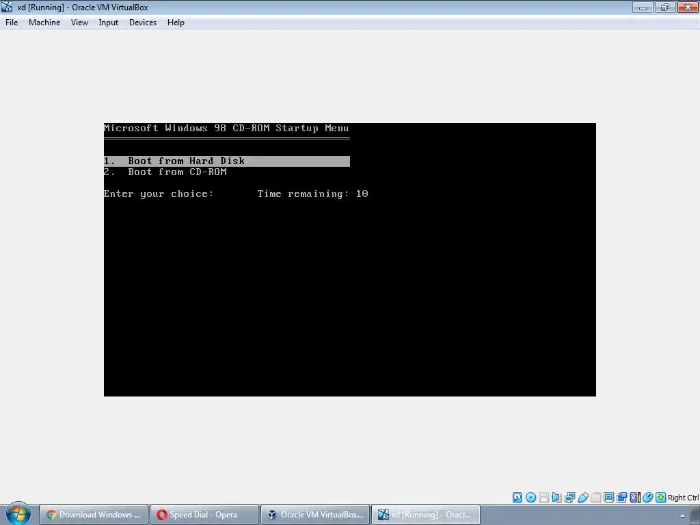Click the CPU virtualization 'V' chip icon
The height and width of the screenshot is (525, 700).
pos(634,498)
